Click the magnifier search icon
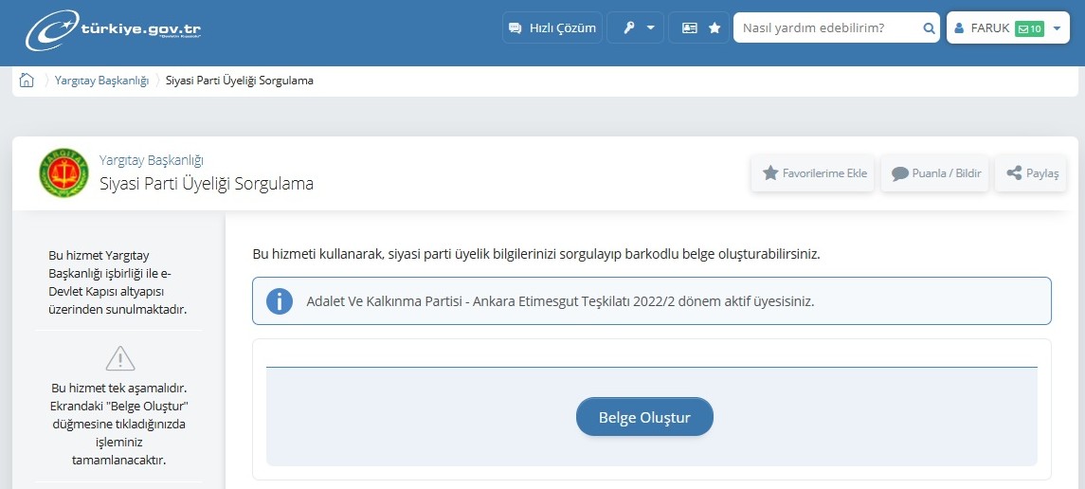 [x=930, y=28]
